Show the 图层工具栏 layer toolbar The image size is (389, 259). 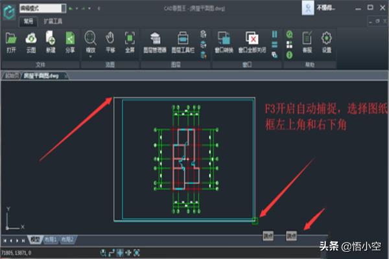pos(183,39)
